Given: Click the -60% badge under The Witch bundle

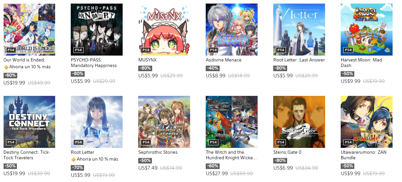Looking at the screenshot, I should pos(212,166).
